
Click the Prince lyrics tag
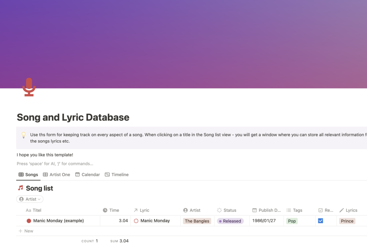347,221
